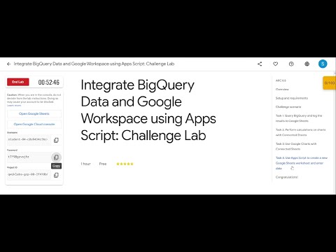Open the yellow 0/100 score badge

[x=329, y=83]
